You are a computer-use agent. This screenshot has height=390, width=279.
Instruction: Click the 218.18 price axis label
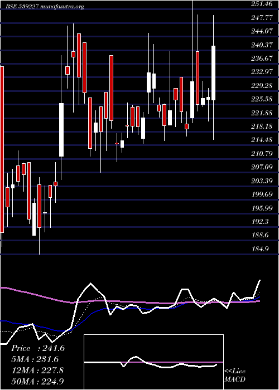pos(261,126)
